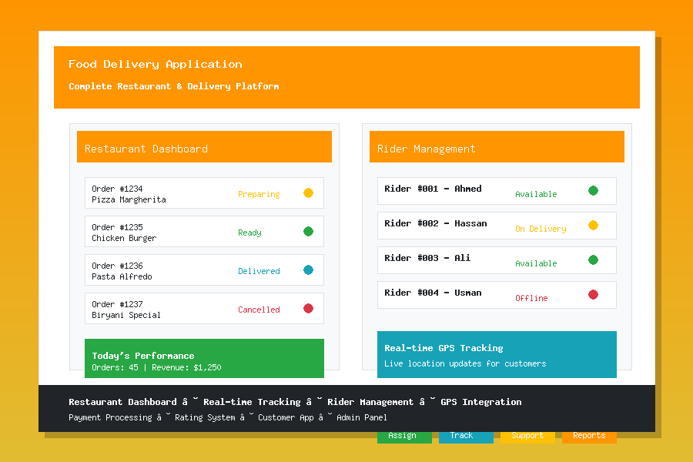Open Support via the yellow button

point(527,437)
